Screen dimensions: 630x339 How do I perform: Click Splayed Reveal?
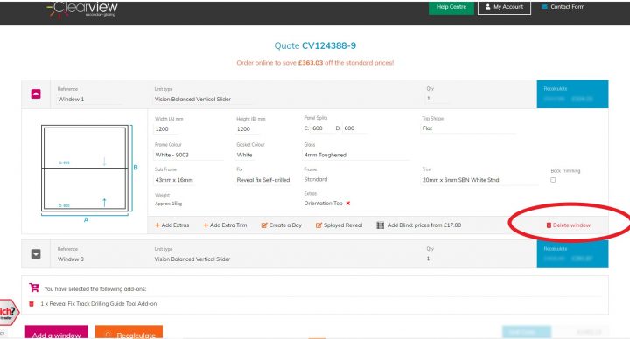coord(339,225)
